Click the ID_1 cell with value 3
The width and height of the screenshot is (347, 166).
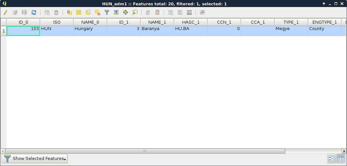[x=124, y=31]
